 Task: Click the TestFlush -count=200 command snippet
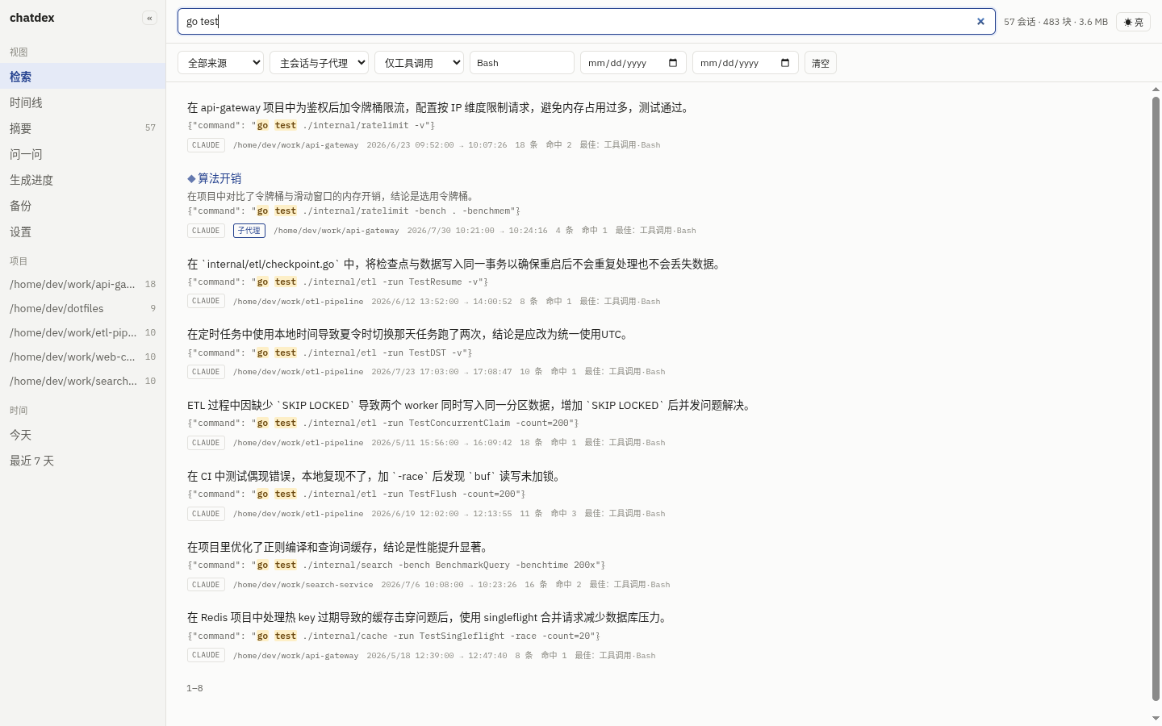[x=357, y=494]
